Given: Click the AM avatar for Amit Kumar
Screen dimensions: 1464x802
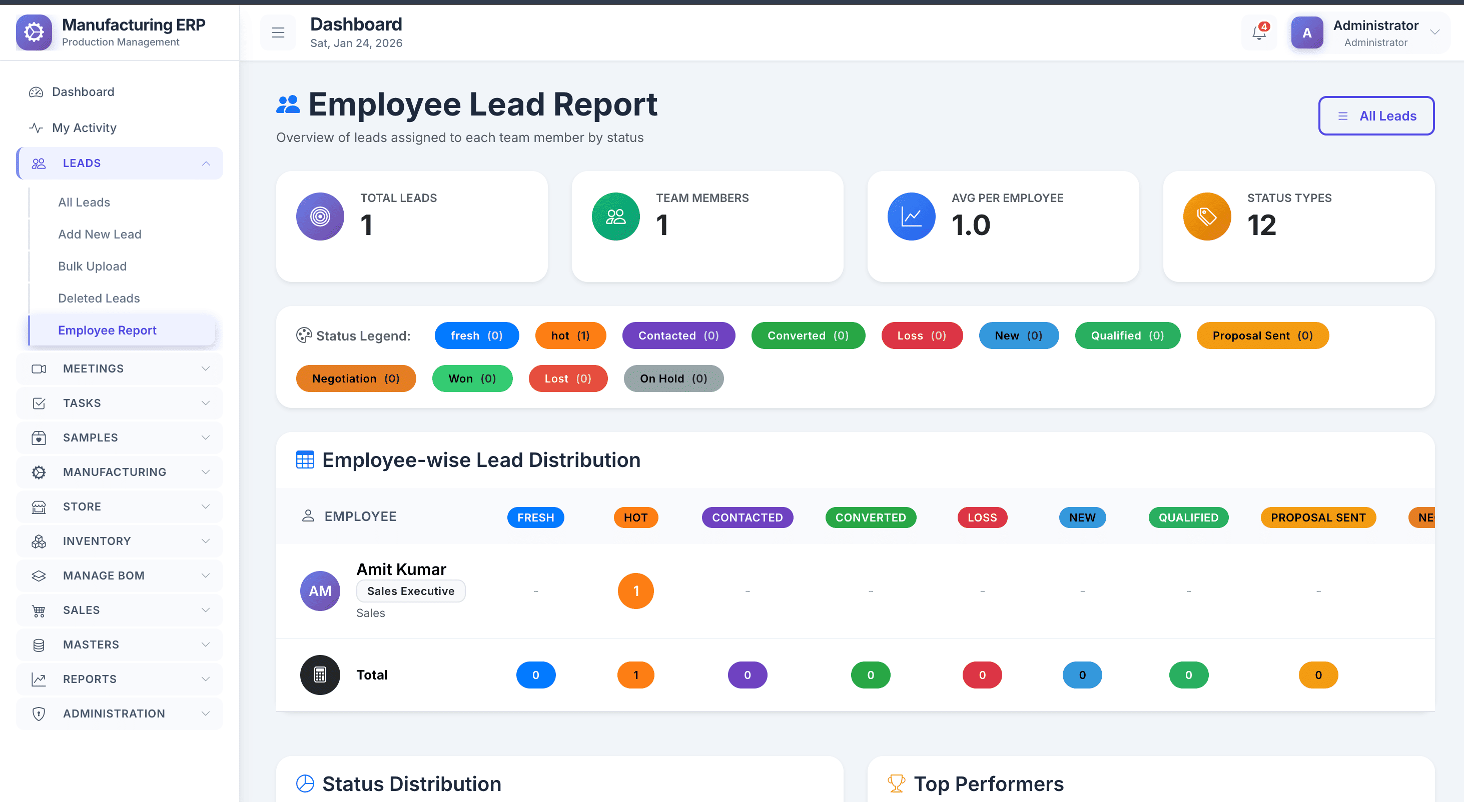Looking at the screenshot, I should tap(320, 590).
